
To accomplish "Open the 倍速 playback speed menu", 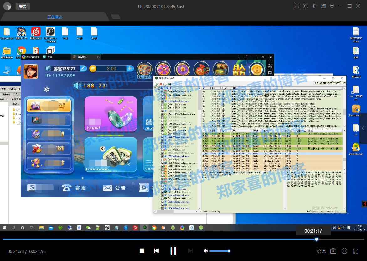I will point(321,251).
